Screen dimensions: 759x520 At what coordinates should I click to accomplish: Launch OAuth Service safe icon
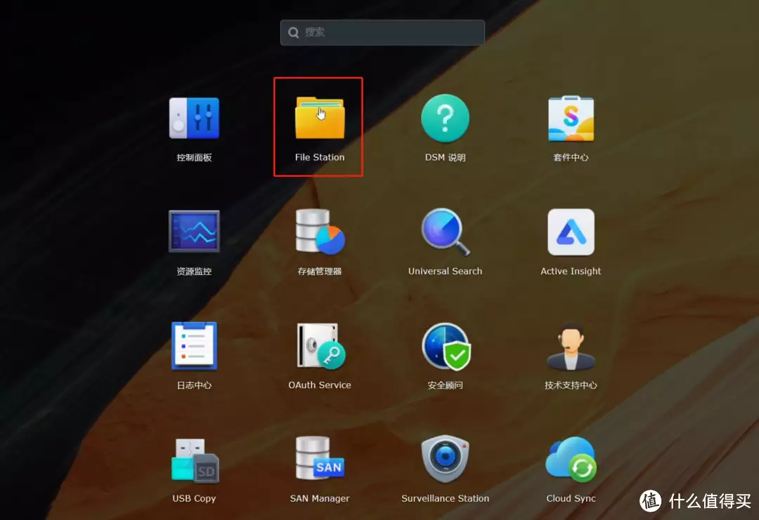point(321,346)
